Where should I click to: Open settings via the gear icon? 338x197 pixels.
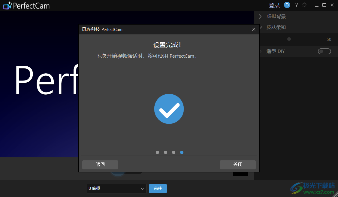tap(304, 5)
